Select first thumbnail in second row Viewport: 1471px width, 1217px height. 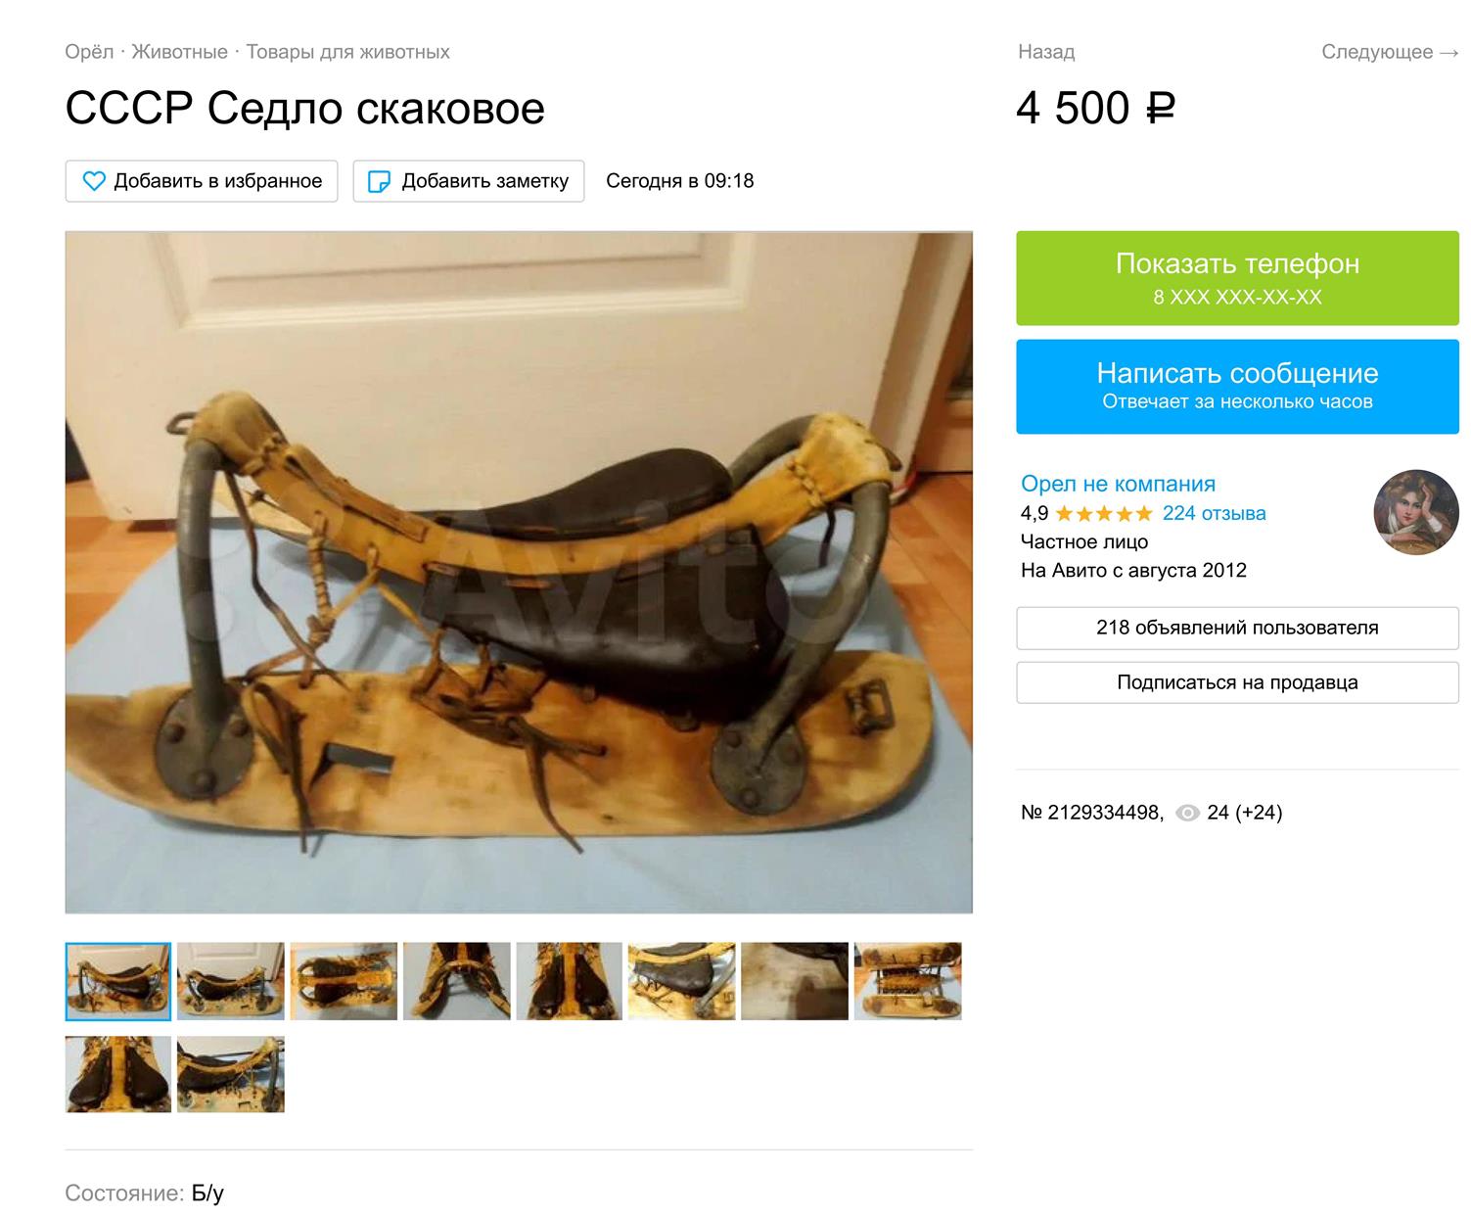pyautogui.click(x=118, y=1074)
